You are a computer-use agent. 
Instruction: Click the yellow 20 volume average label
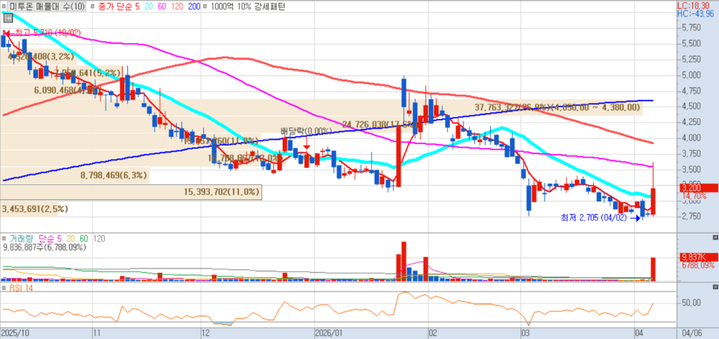tap(71, 239)
